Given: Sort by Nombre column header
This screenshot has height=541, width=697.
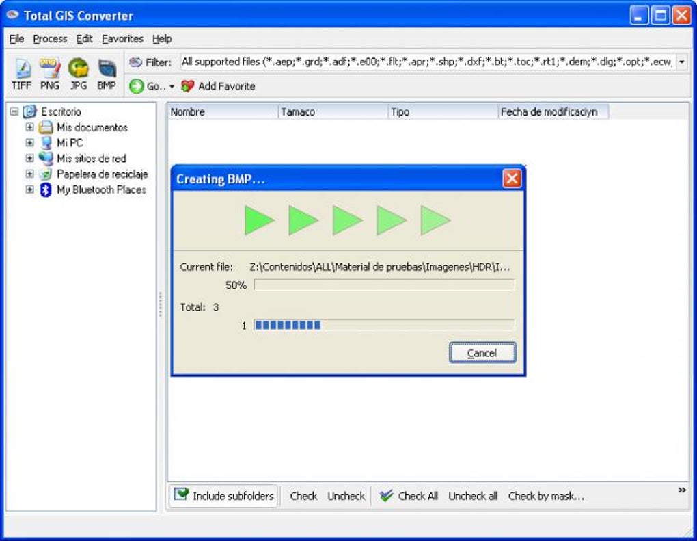Looking at the screenshot, I should pos(223,112).
